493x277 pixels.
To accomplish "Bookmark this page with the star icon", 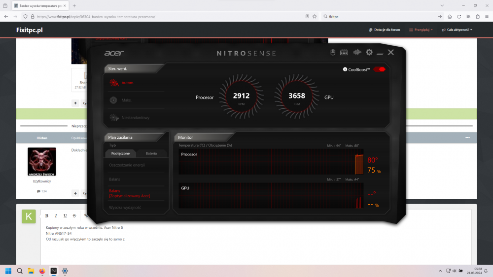I will [314, 16].
